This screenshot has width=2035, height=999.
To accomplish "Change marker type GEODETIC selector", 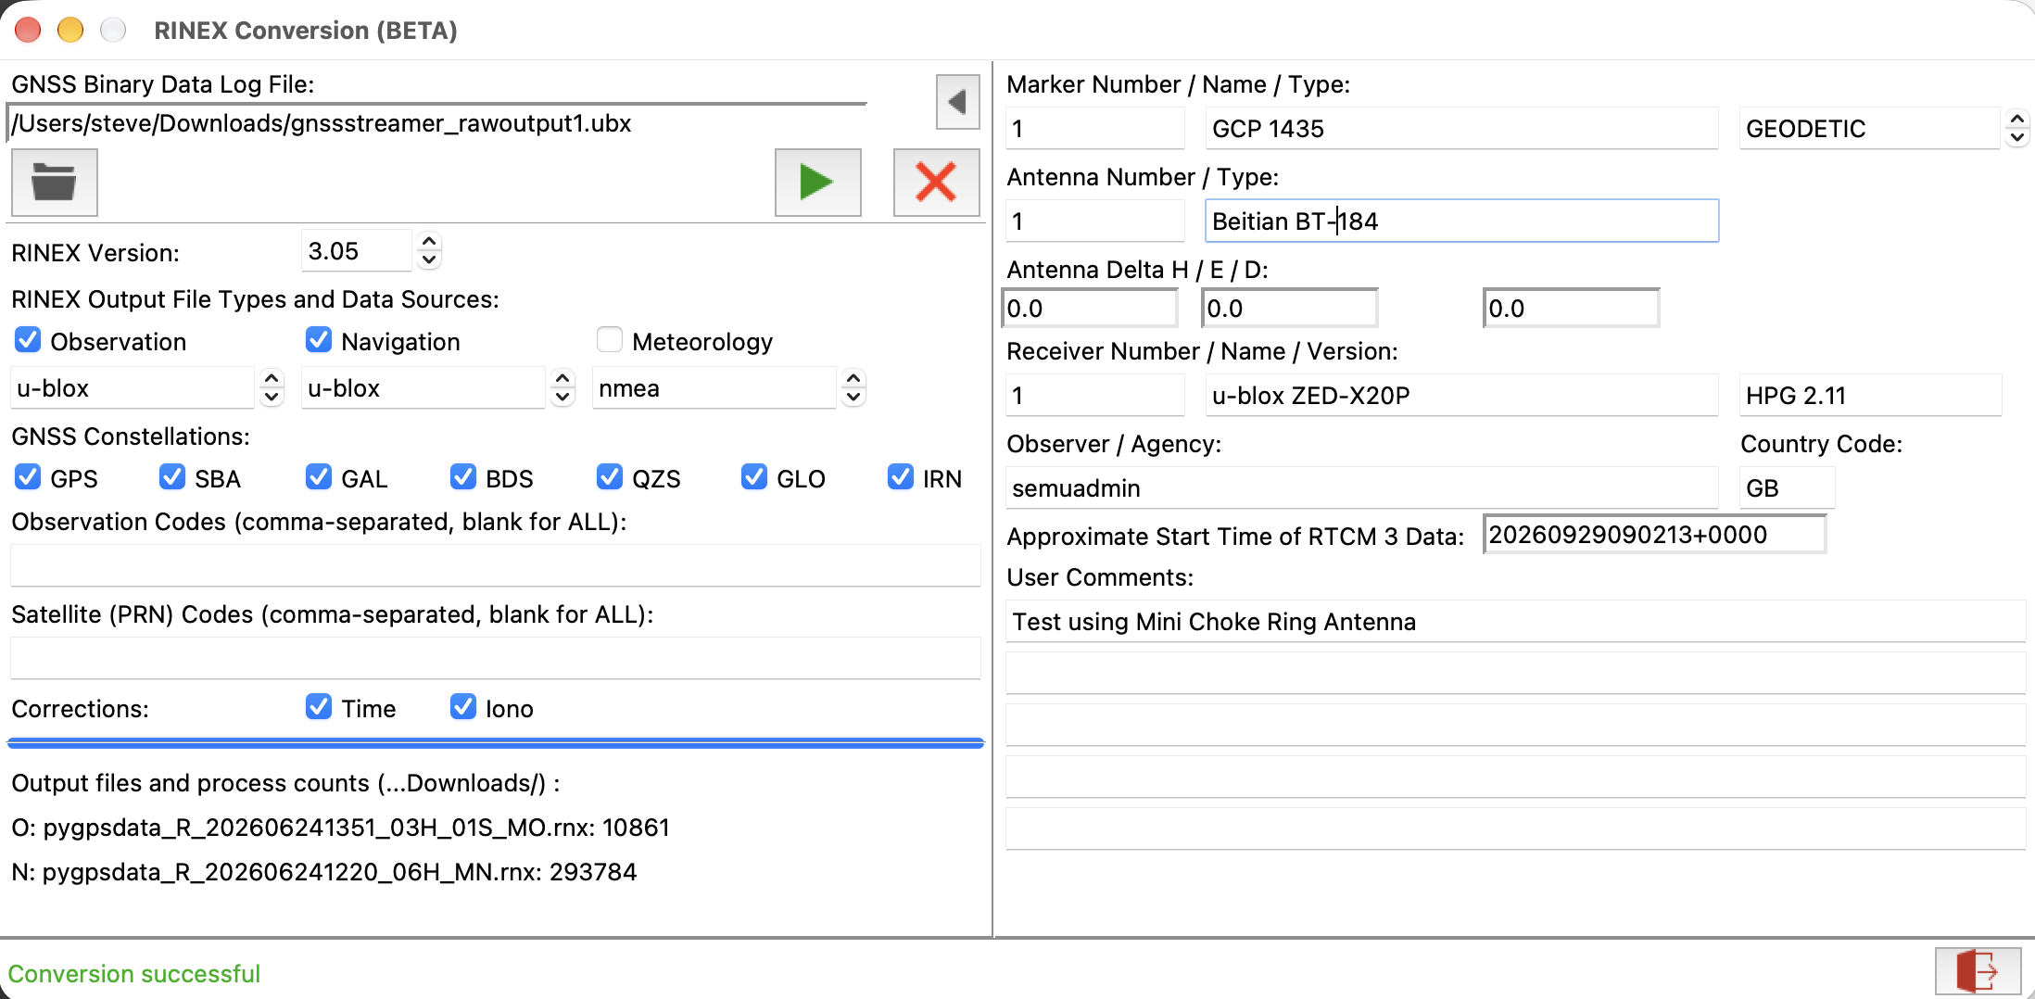I will tap(2016, 128).
